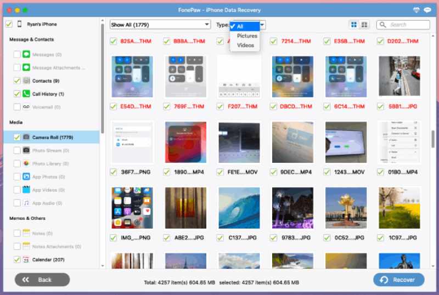Click the Recover button
This screenshot has width=439, height=295.
pos(399,280)
